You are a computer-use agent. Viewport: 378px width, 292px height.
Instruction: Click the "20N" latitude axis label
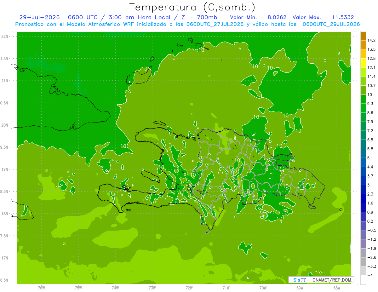(x=5, y=125)
